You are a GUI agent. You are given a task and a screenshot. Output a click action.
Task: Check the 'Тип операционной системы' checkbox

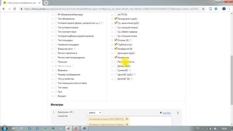56,83
